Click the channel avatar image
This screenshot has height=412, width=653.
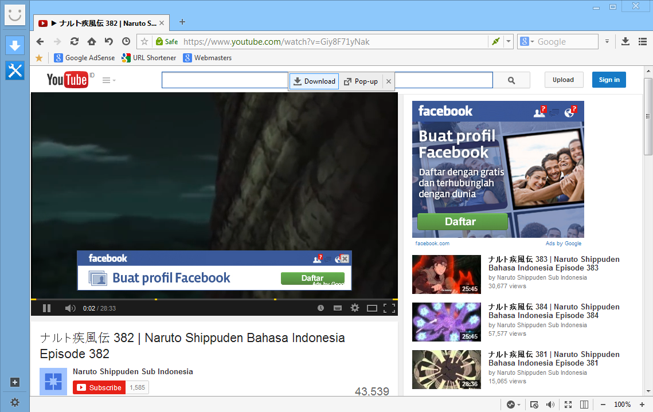coord(53,381)
